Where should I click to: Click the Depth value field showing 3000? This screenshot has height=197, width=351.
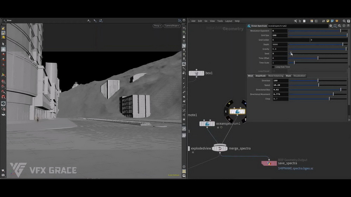click(x=280, y=44)
